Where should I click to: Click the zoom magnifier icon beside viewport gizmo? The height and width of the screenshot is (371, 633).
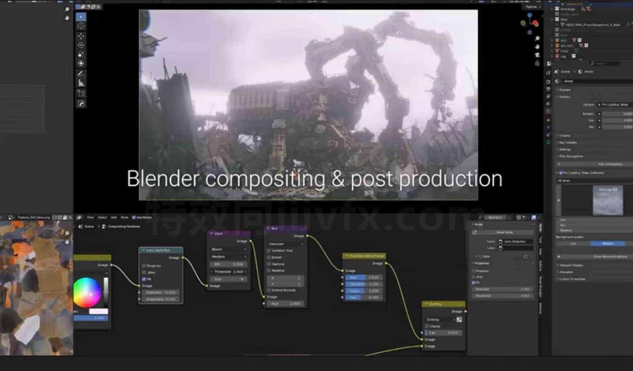[537, 38]
